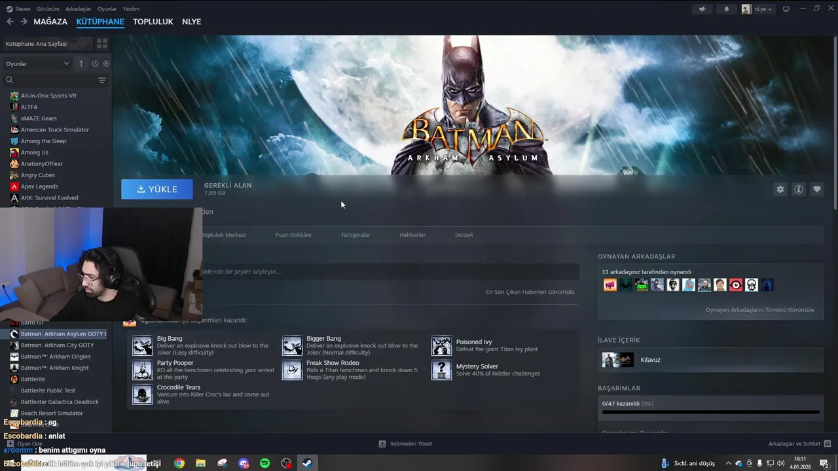Open Spotify from the taskbar

click(x=264, y=463)
